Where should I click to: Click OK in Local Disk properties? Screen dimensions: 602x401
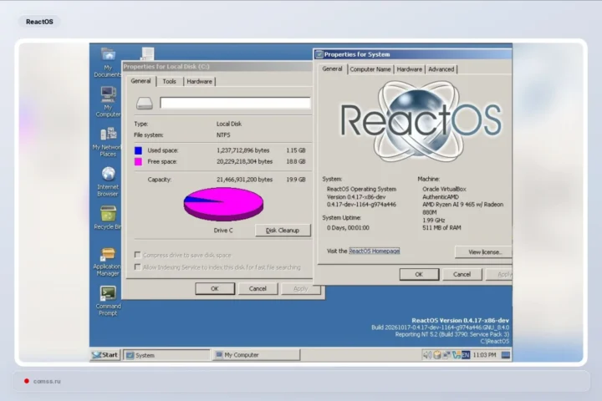click(215, 288)
